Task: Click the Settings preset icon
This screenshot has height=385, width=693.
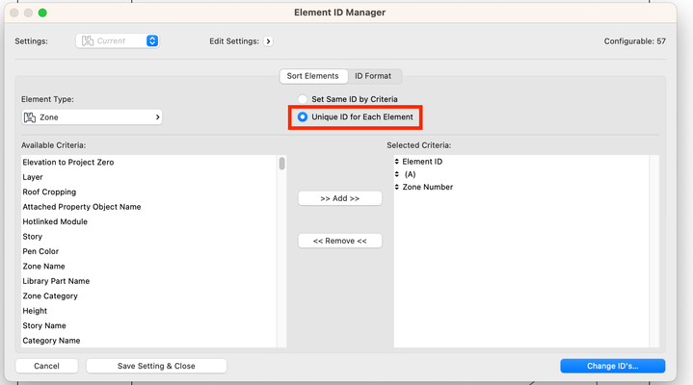Action: point(88,41)
